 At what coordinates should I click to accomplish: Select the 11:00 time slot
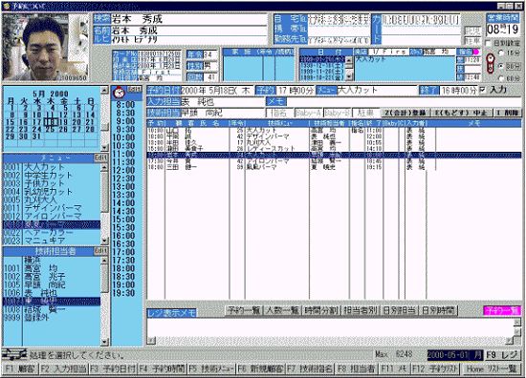point(123,154)
